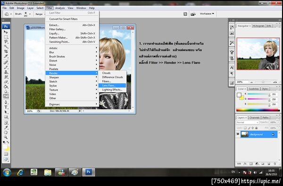The width and height of the screenshot is (283, 186).
Task: Open the tool preset picker arrow
Action: click(11, 14)
